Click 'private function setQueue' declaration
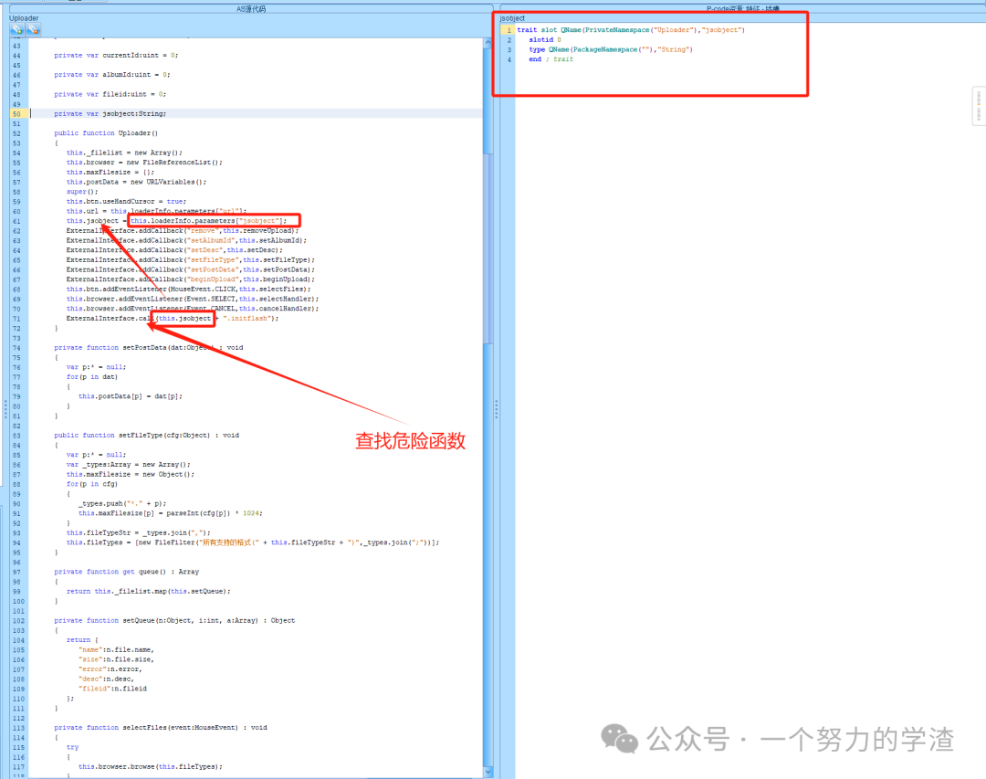This screenshot has height=779, width=986. click(174, 620)
